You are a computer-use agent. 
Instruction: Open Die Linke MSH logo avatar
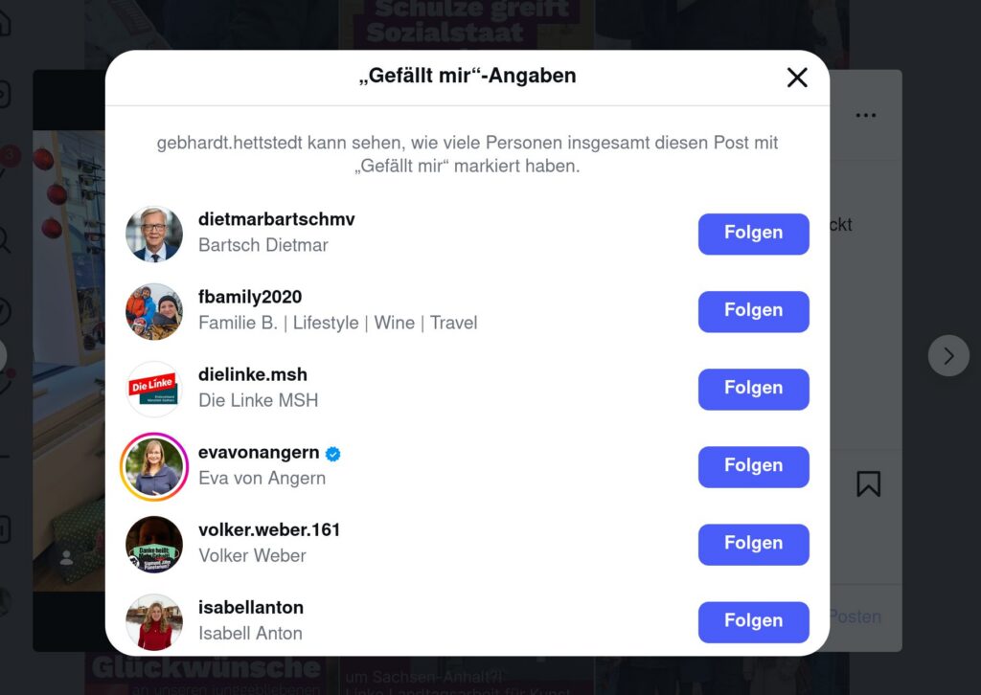click(x=154, y=389)
